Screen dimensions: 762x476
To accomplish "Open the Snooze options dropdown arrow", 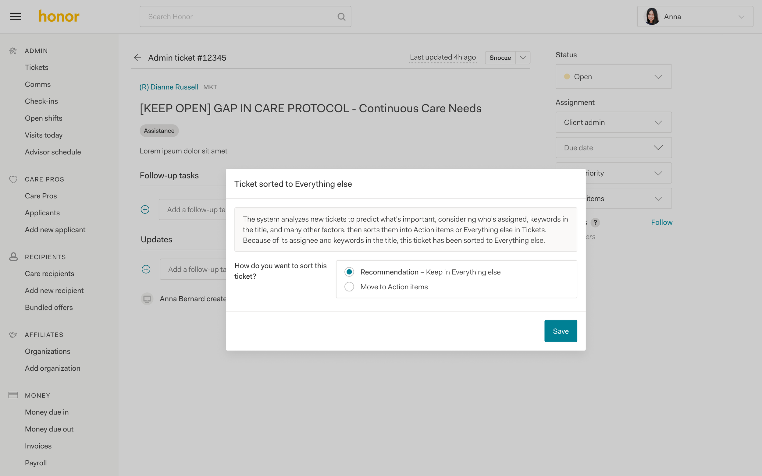I will coord(523,58).
